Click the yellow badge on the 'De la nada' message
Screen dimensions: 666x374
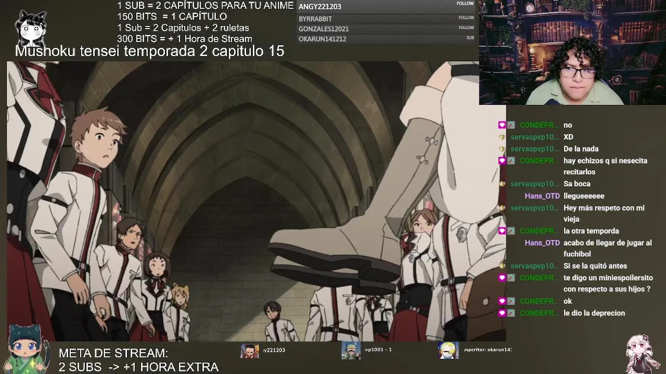[502, 149]
